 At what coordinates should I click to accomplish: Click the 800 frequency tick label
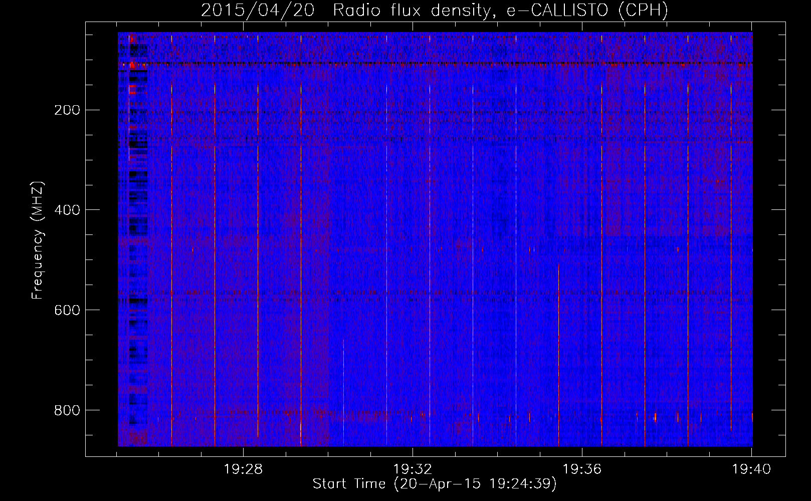pyautogui.click(x=67, y=410)
